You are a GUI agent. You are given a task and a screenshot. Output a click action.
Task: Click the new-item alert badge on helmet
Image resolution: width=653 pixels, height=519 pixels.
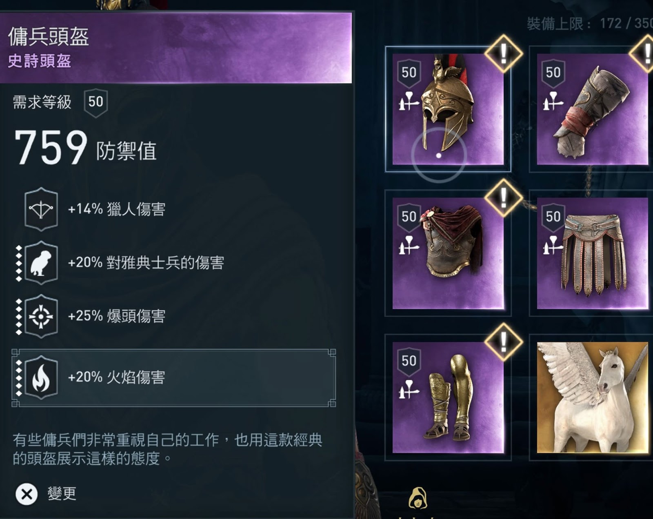[504, 54]
